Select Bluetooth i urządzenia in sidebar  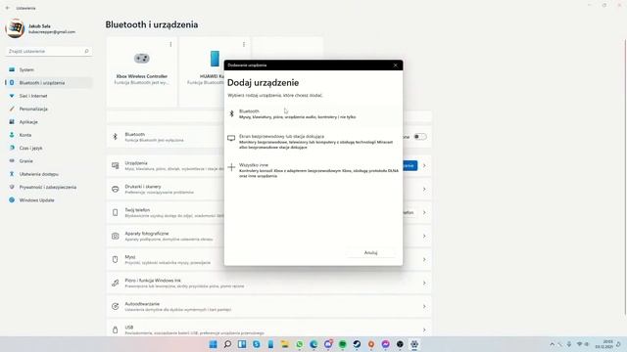click(x=49, y=82)
